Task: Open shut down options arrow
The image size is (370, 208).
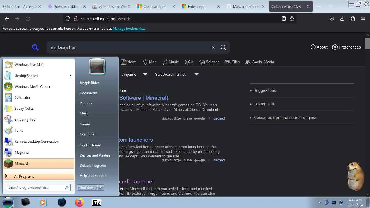Action: tap(101, 187)
